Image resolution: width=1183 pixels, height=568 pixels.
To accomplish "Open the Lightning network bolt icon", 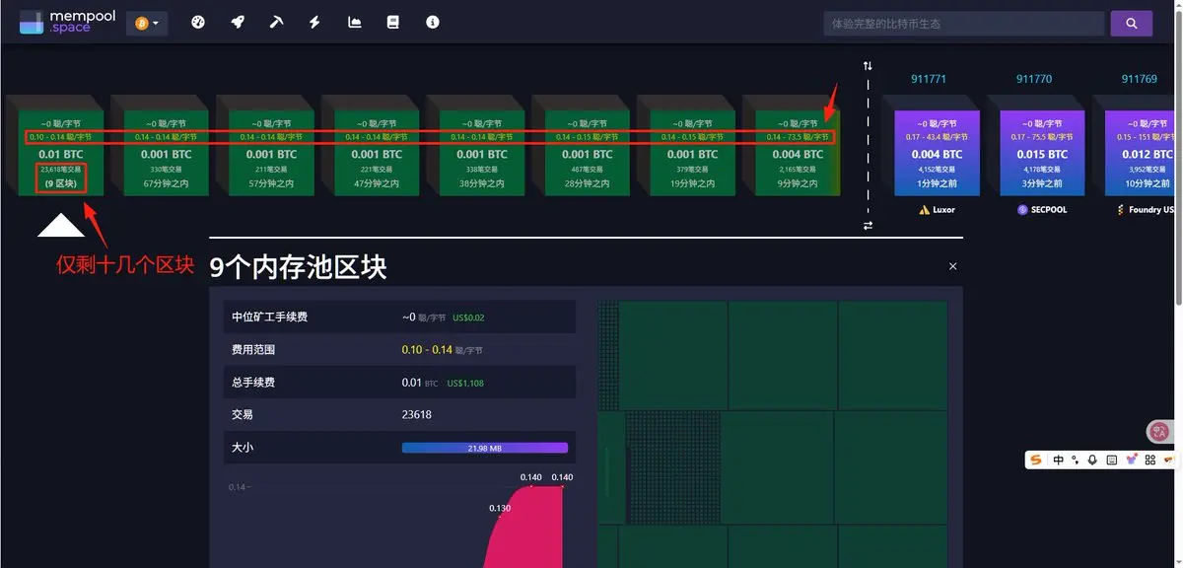I will click(x=314, y=22).
